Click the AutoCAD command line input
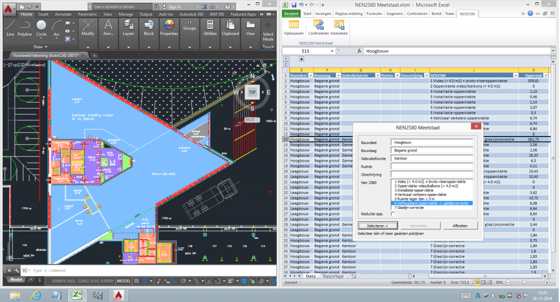 (x=149, y=270)
